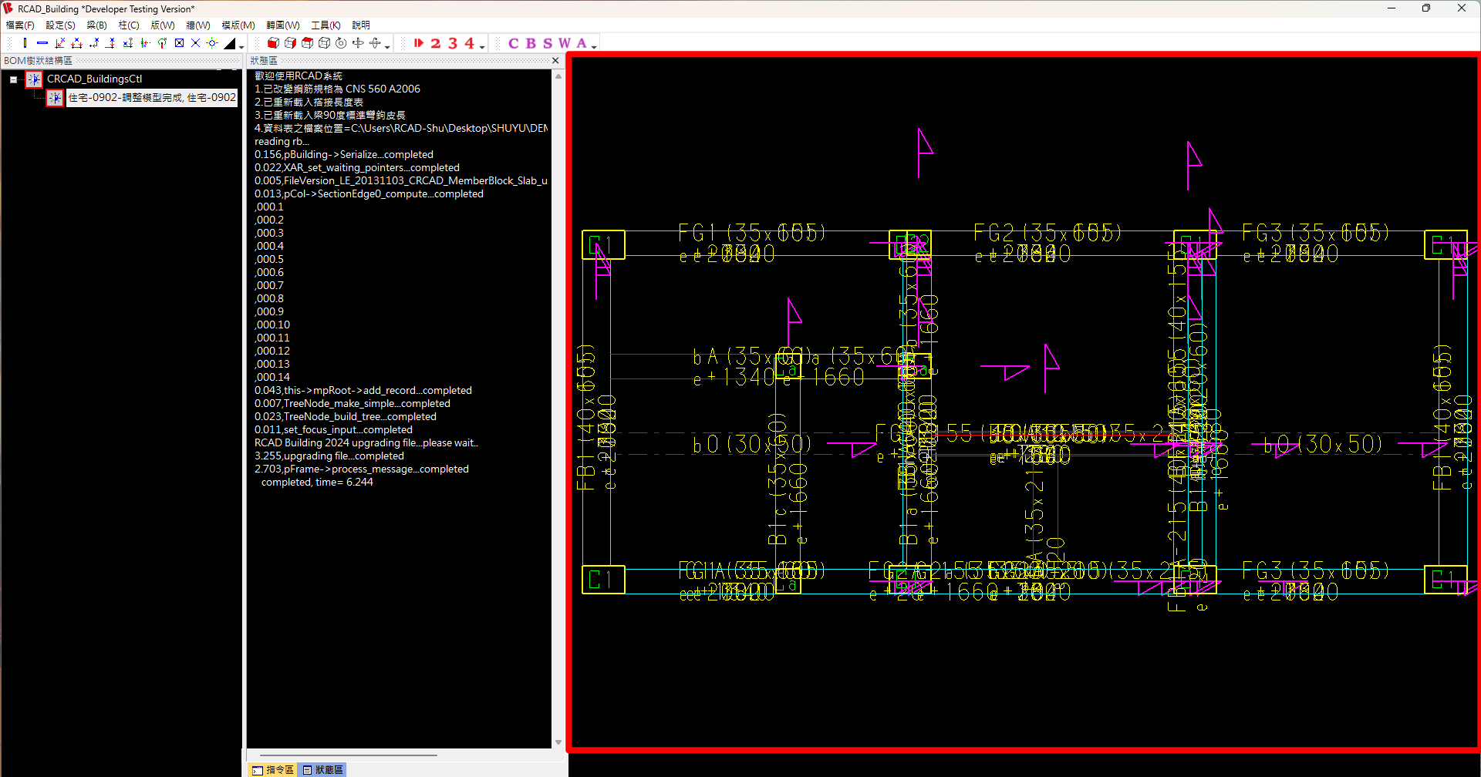Click the 住宅-0902 node icon
The height and width of the screenshot is (777, 1481).
point(55,98)
